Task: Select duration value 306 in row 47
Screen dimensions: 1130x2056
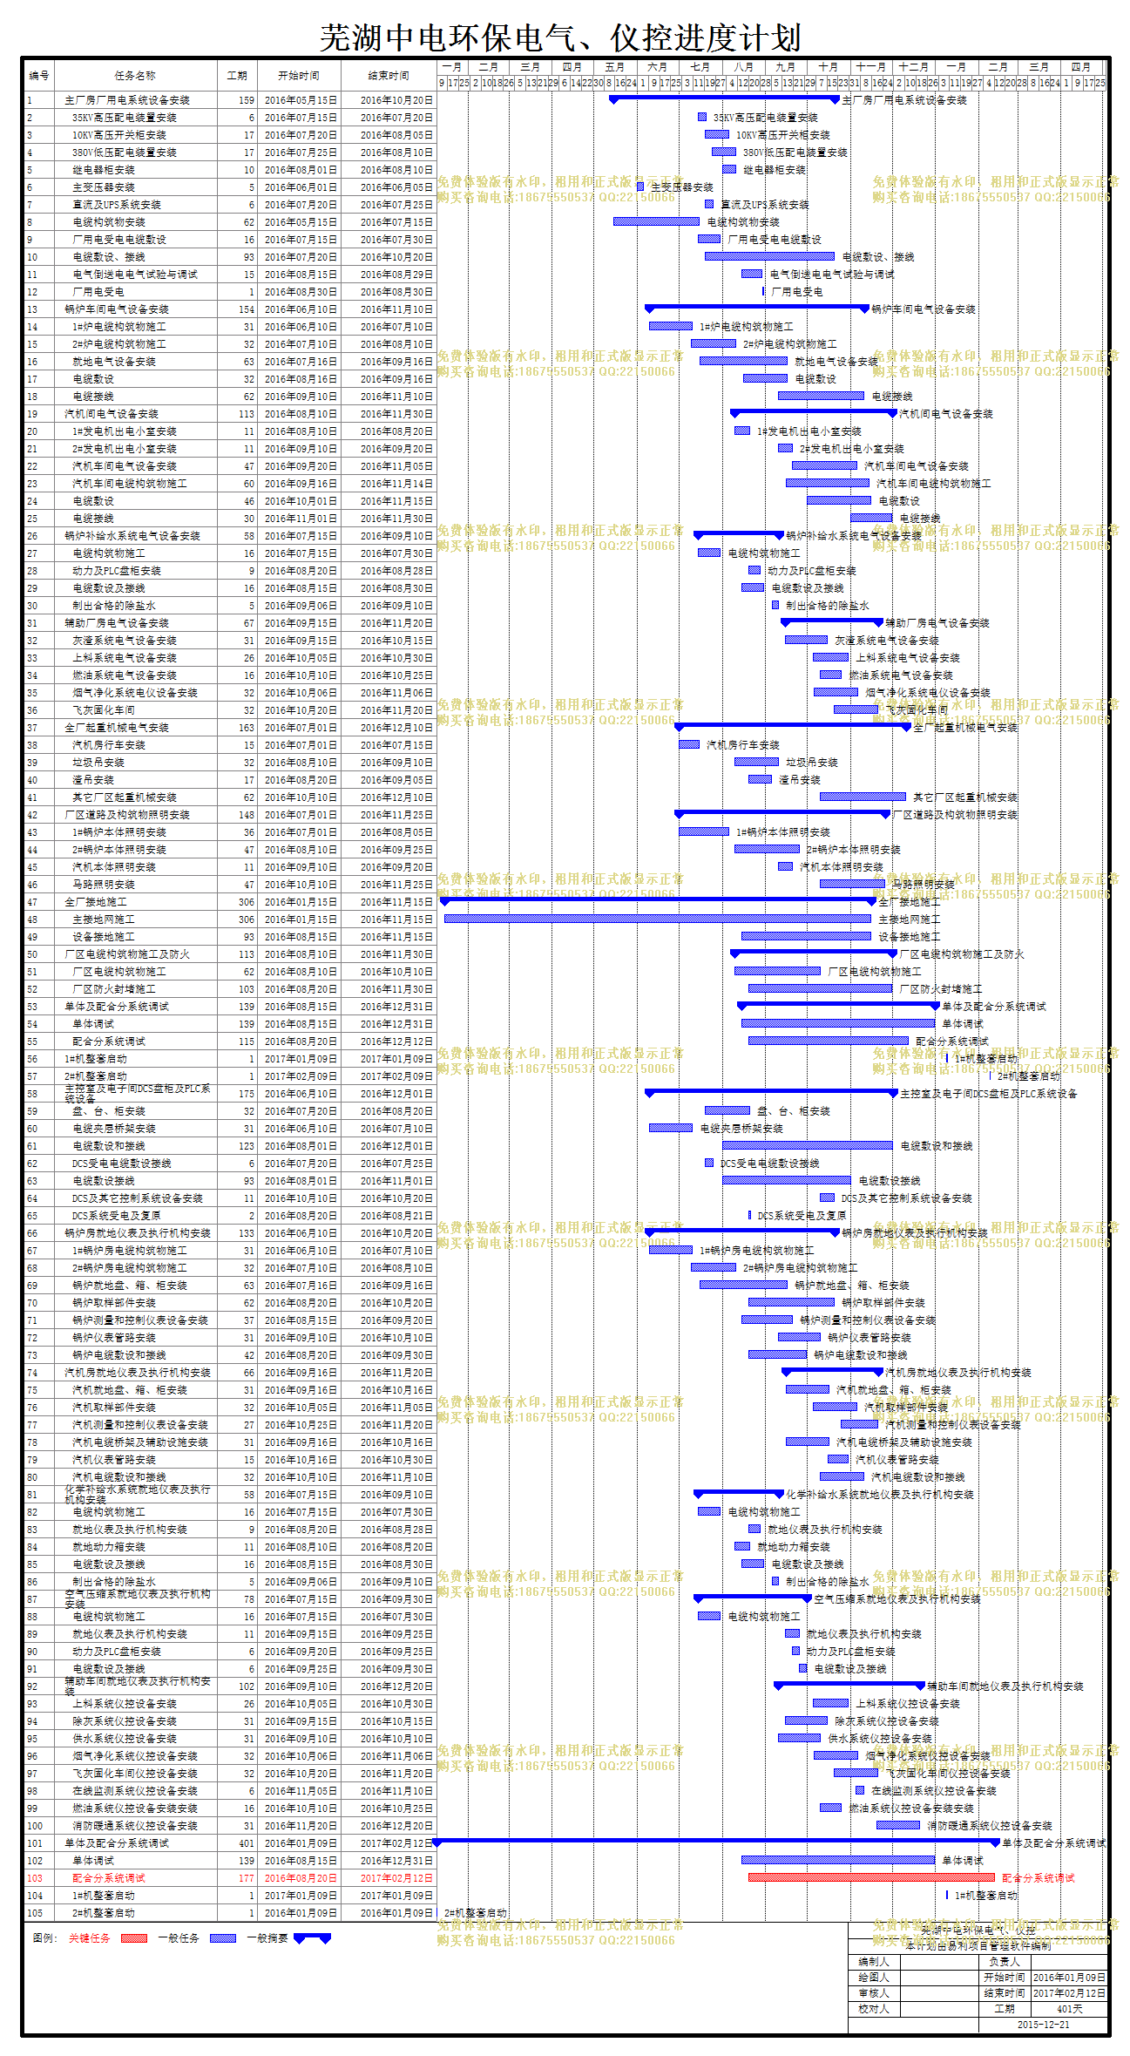Action: pyautogui.click(x=247, y=902)
